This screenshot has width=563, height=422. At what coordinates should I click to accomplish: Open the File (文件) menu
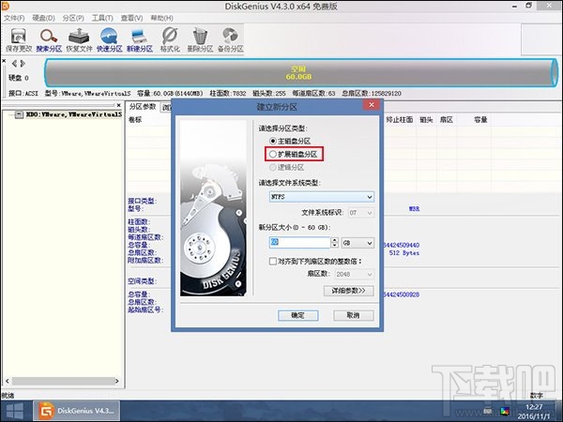tap(14, 18)
